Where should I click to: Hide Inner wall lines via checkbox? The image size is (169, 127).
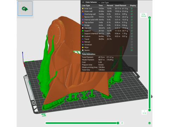pos(132,8)
